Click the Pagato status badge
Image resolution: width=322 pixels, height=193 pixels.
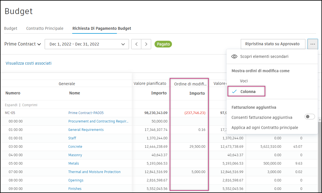163,44
